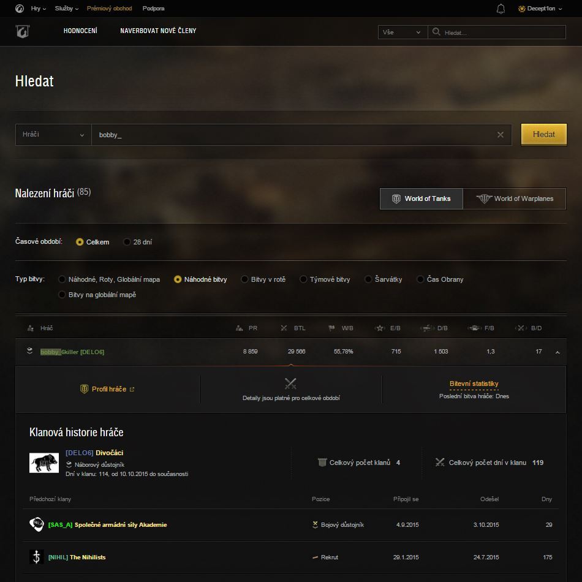This screenshot has height=582, width=582.
Task: Click the clan portal shield logo
Action: (23, 32)
